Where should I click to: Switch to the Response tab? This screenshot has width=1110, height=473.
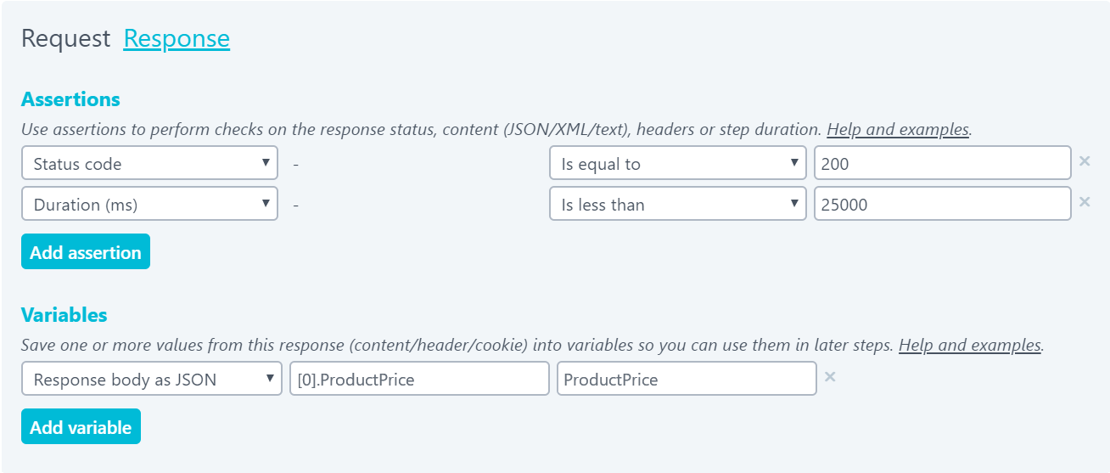(x=177, y=38)
